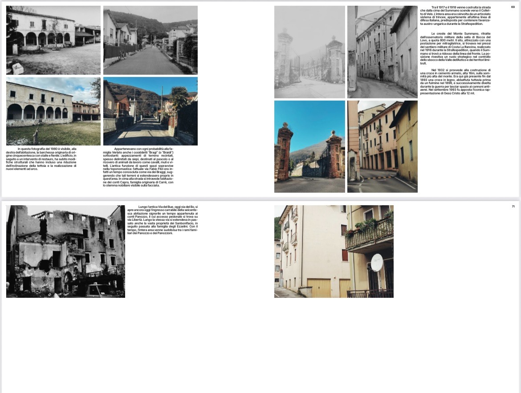Select the black-and-white gate pillars photo
Viewport: 521px width, 393px height.
click(309, 52)
